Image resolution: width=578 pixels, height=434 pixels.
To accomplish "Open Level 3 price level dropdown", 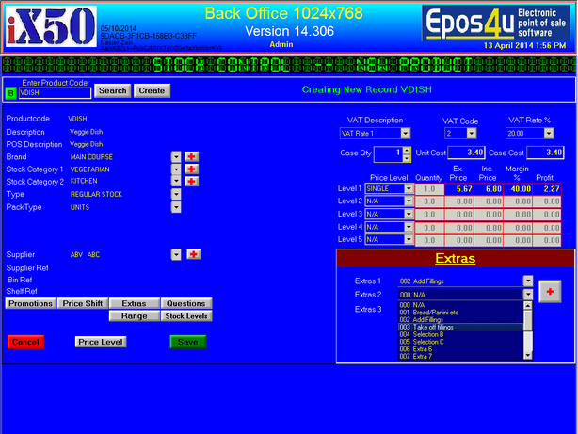I will click(x=409, y=215).
